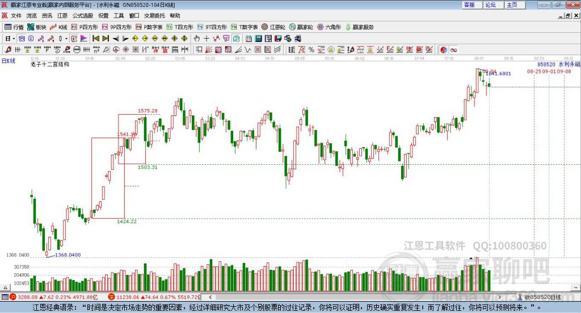Open the 赢家轮 wheel tool
The image size is (581, 313).
click(x=301, y=27)
